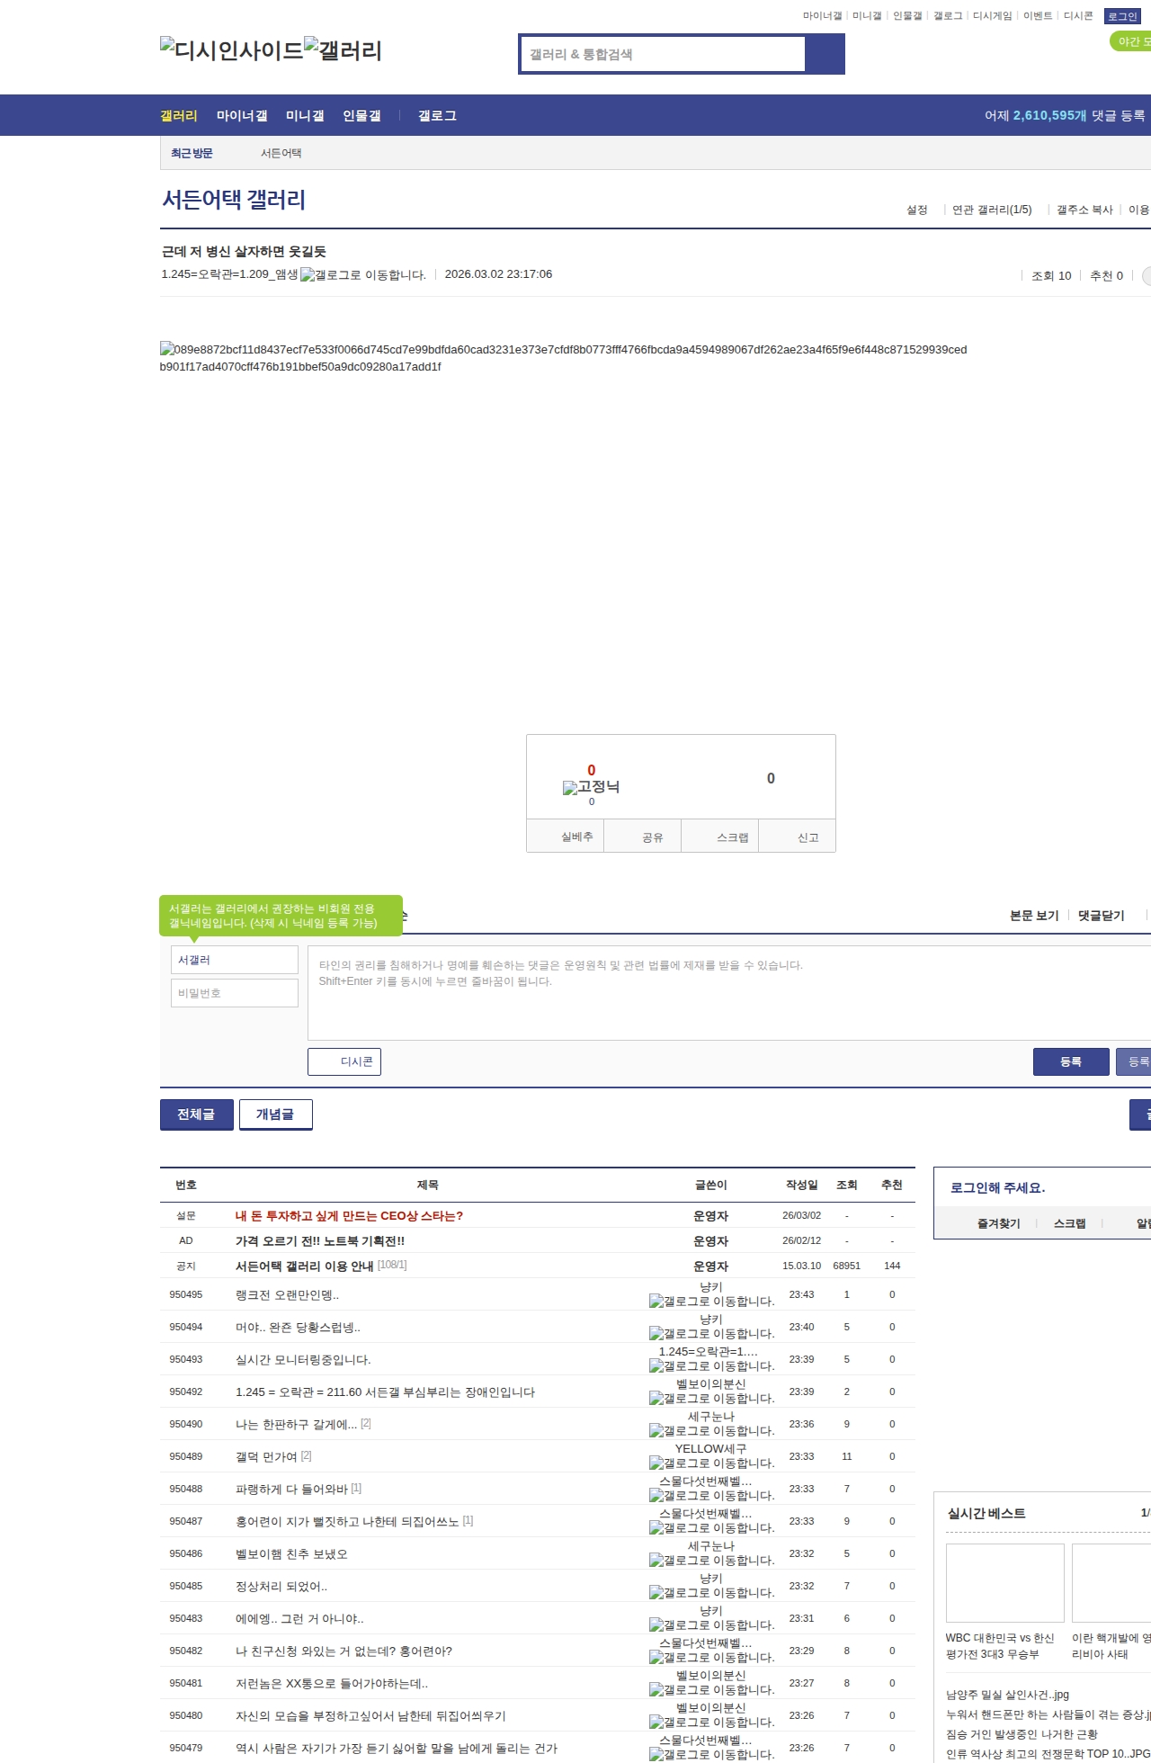Copy the gallery address with 갤주소 복사
This screenshot has width=1151, height=1763.
1084,210
